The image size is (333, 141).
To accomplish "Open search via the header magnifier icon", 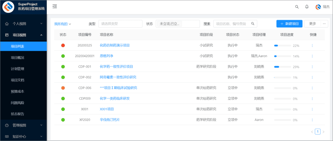I will click(297, 7).
